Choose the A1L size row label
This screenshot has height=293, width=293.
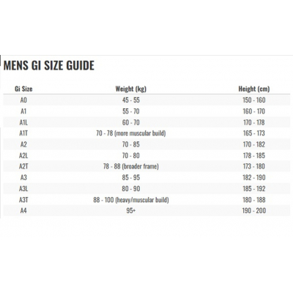click(x=23, y=122)
